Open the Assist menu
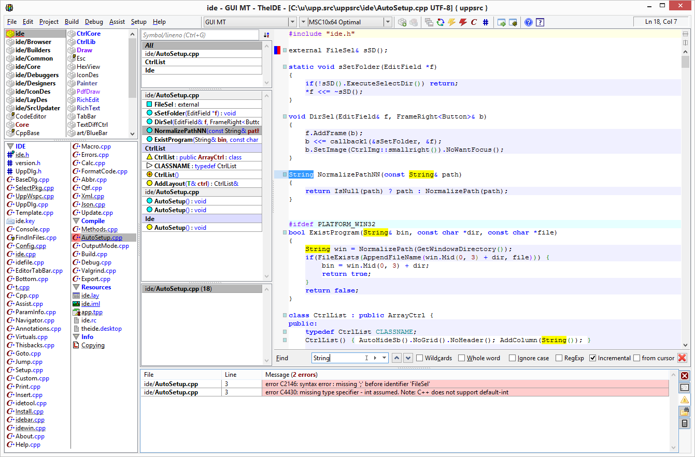695x457 pixels. (117, 22)
